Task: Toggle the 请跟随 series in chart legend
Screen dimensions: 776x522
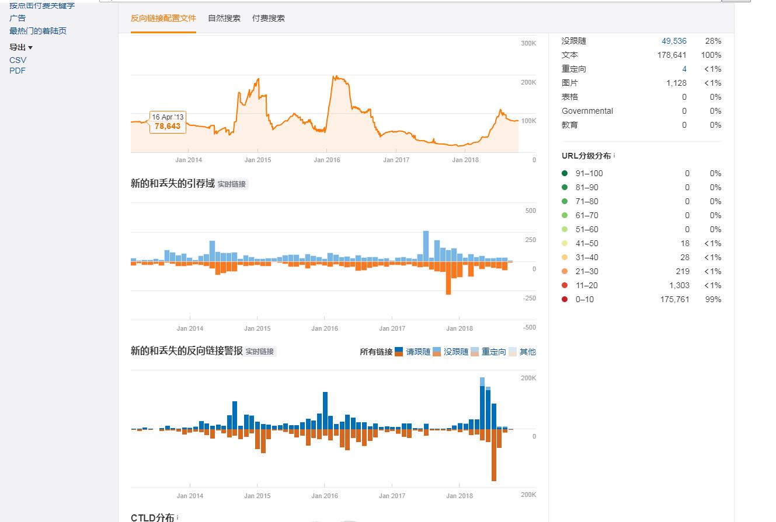Action: coord(418,352)
